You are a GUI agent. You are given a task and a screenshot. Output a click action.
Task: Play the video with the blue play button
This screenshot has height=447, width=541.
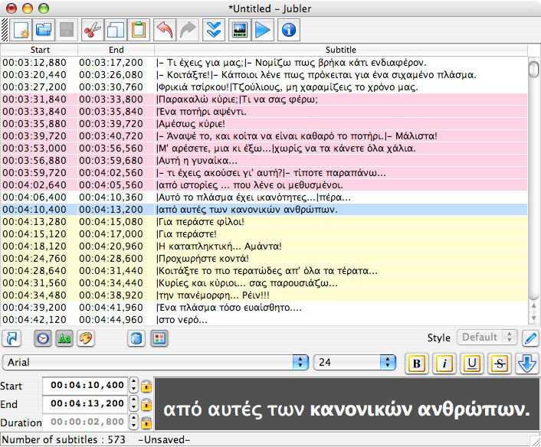tap(263, 31)
